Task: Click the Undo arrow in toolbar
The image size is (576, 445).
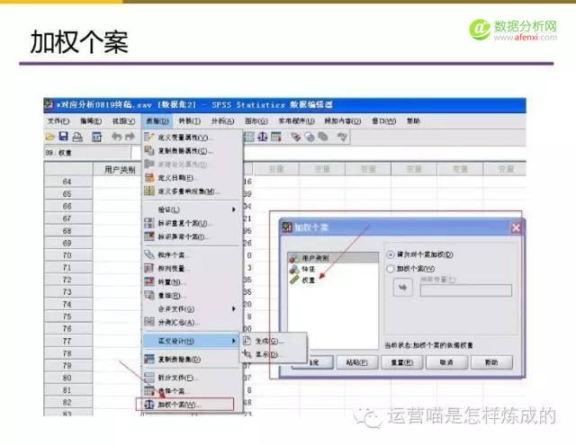Action: point(117,137)
